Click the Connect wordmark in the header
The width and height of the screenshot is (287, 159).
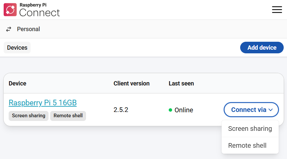pos(40,13)
